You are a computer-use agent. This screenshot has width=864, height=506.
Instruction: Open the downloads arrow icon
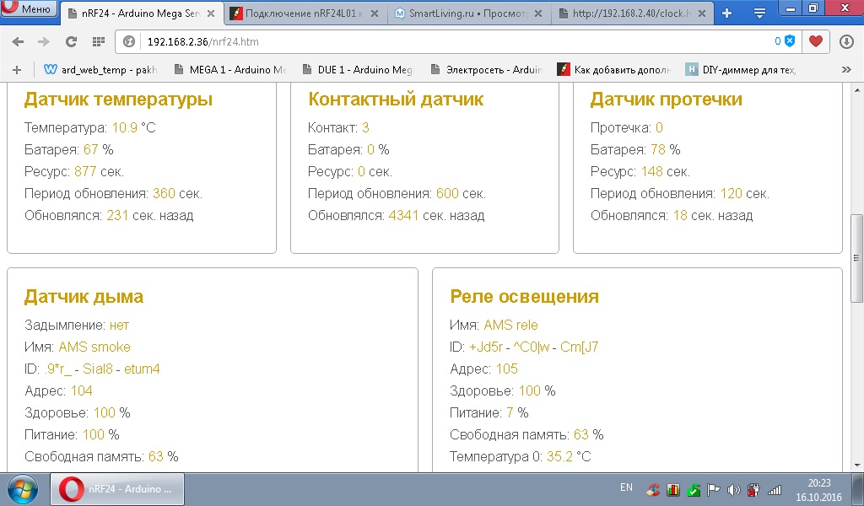point(846,41)
